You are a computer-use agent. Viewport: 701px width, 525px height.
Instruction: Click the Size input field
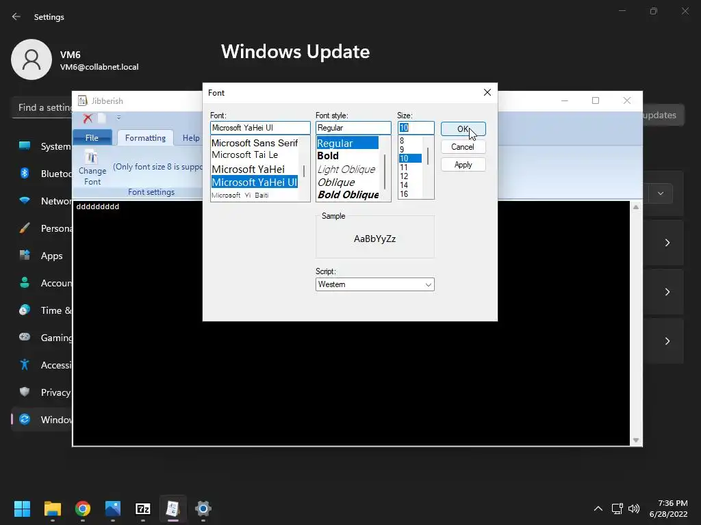tap(416, 128)
